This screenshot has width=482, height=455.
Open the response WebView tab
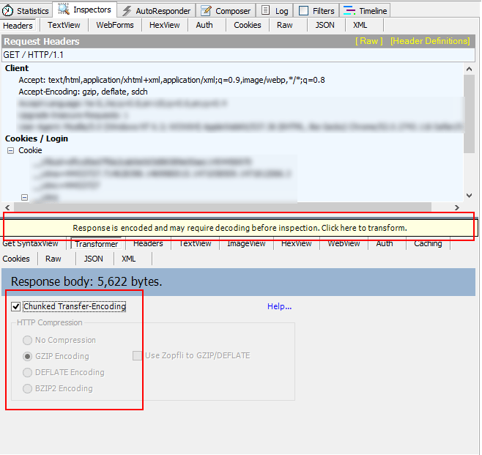point(344,243)
